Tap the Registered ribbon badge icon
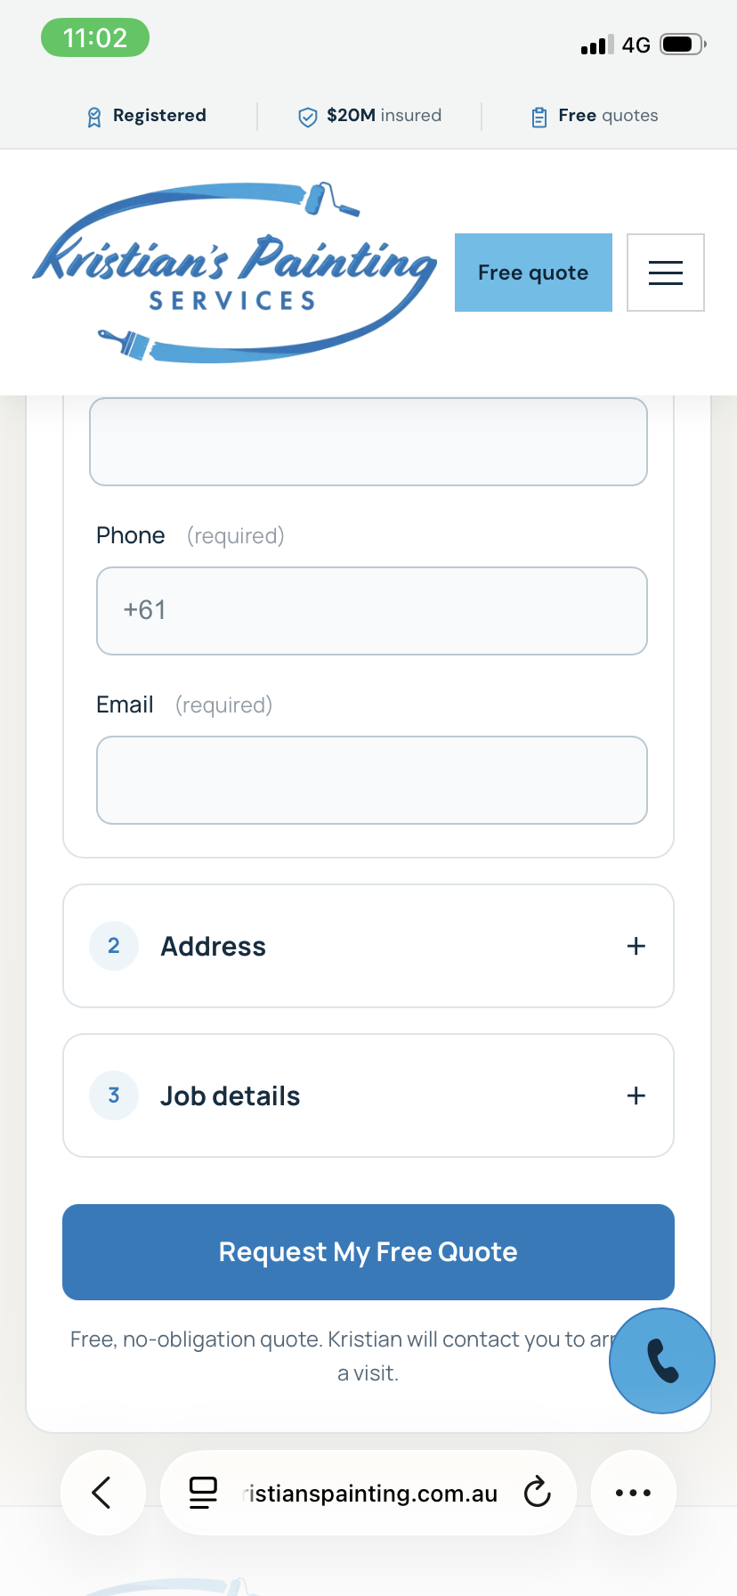The width and height of the screenshot is (737, 1596). [x=94, y=117]
